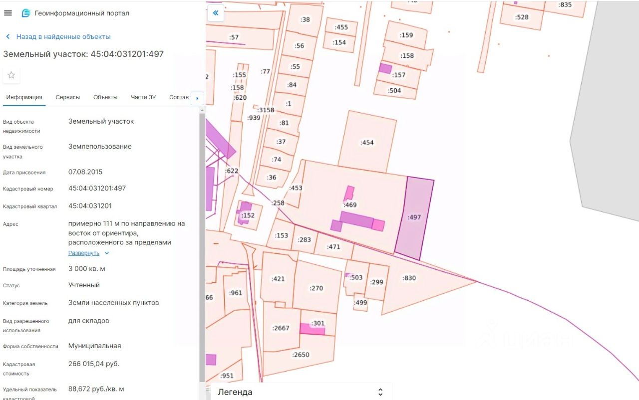
Task: Click parcel :37 on the map
Action: point(281,142)
